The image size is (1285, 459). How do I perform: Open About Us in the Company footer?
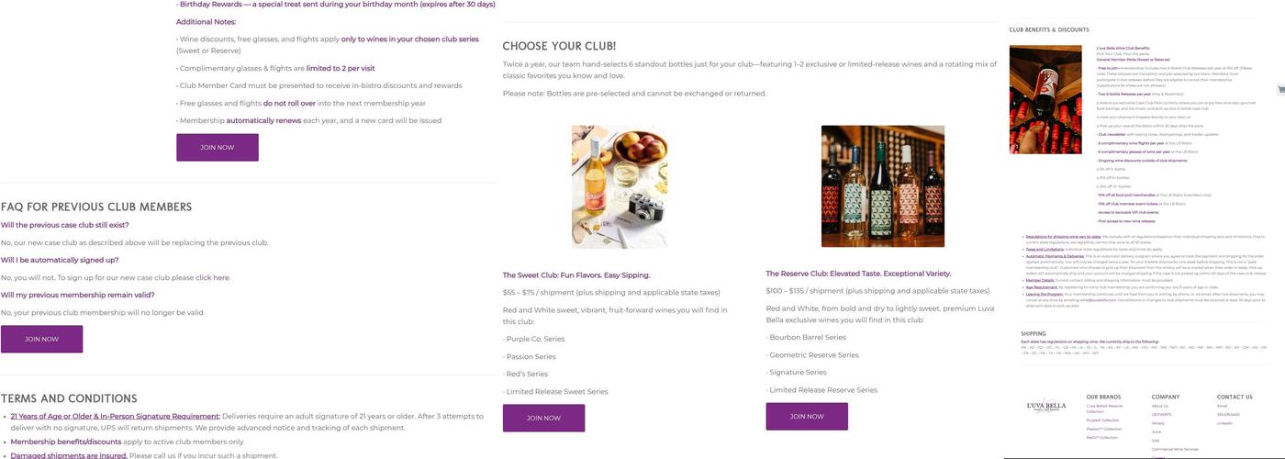[x=1160, y=406]
